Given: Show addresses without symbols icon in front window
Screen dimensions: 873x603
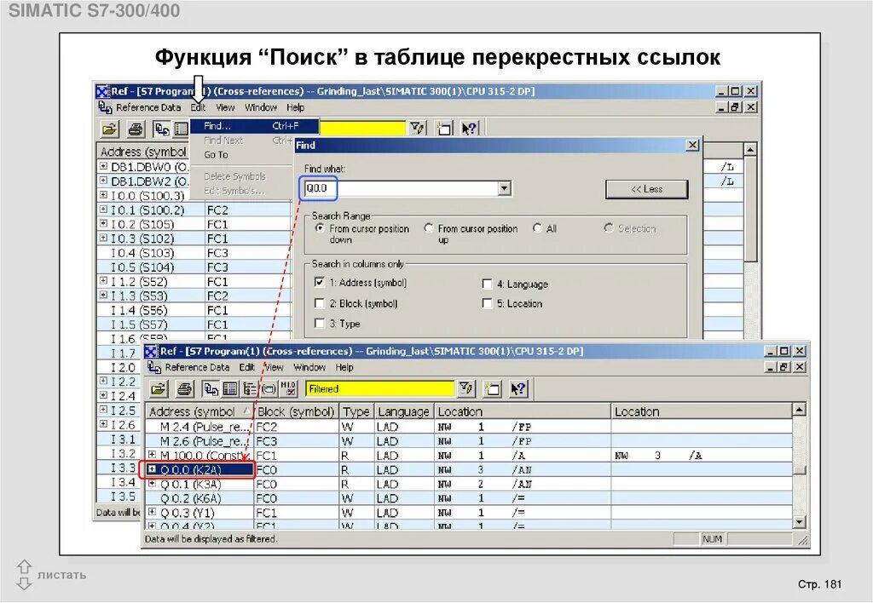Looking at the screenshot, I should 288,389.
